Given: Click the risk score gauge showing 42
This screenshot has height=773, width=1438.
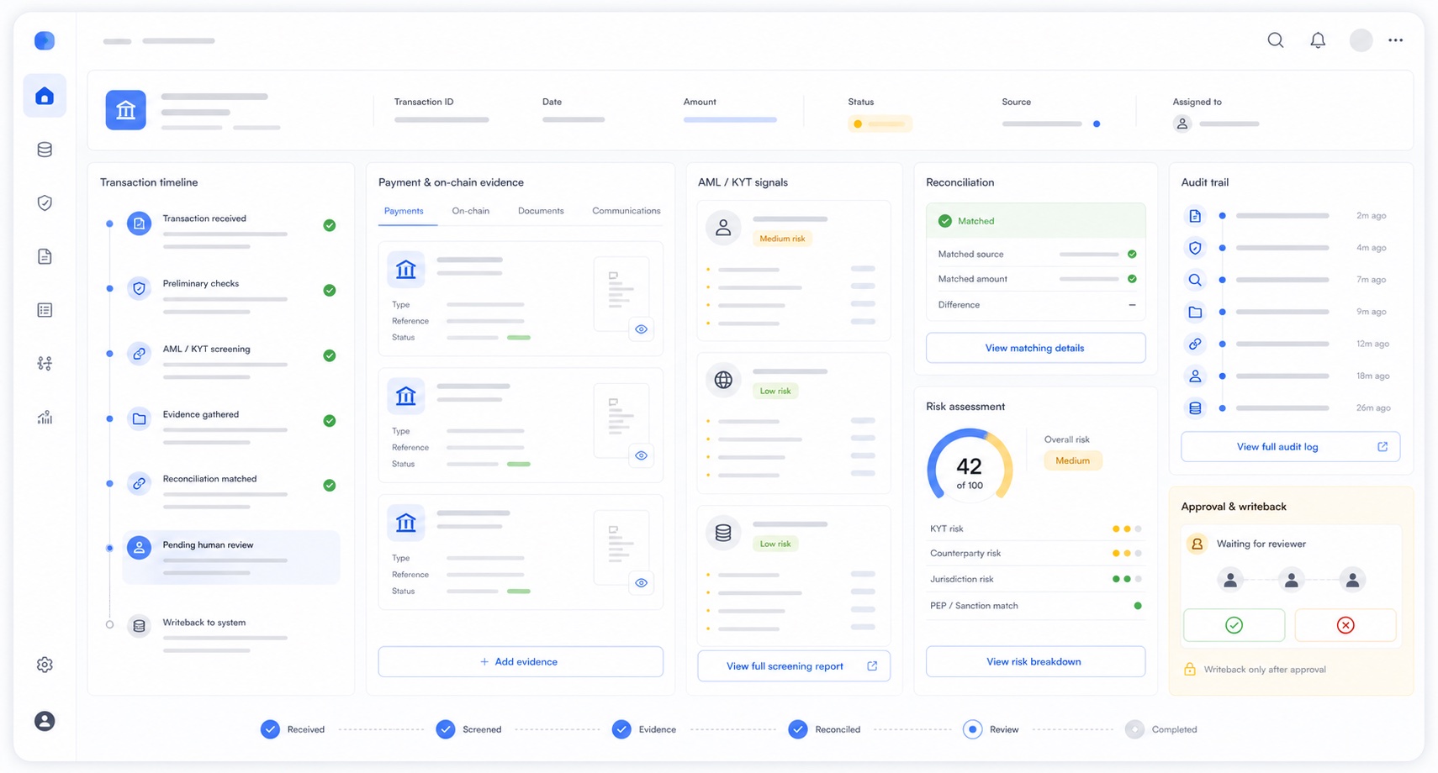Looking at the screenshot, I should pyautogui.click(x=970, y=467).
